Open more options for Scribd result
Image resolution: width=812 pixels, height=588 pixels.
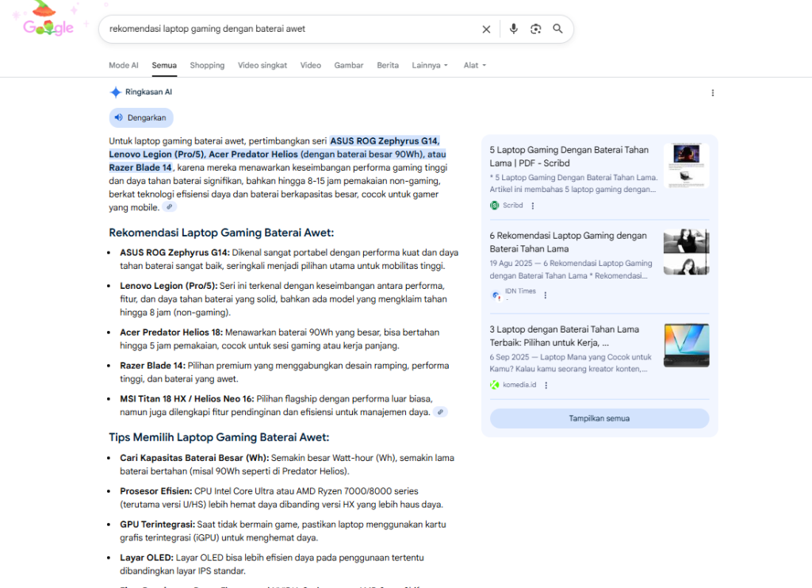coord(533,206)
